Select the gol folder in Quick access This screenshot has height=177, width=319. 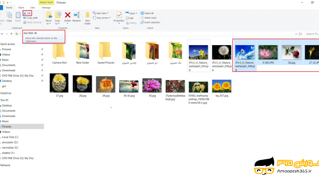tap(4, 86)
